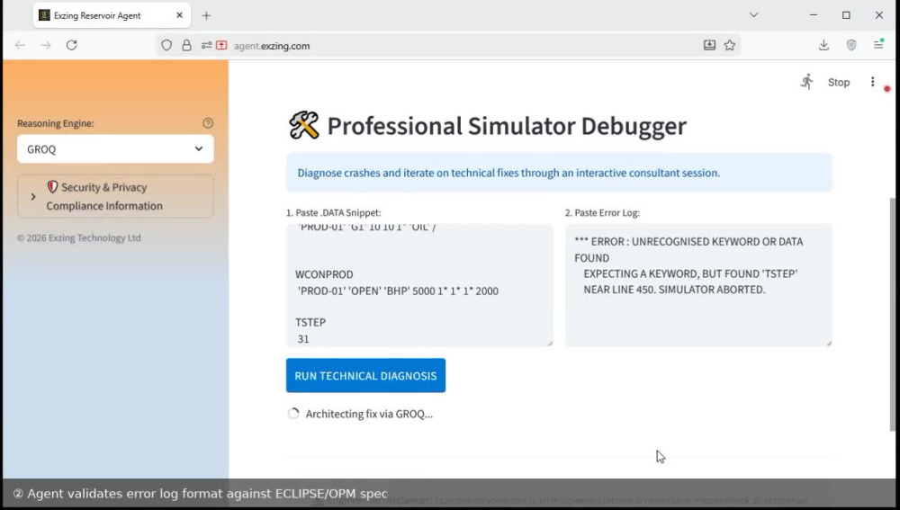Click the '1. Paste .DATA Snippet:' label

334,213
